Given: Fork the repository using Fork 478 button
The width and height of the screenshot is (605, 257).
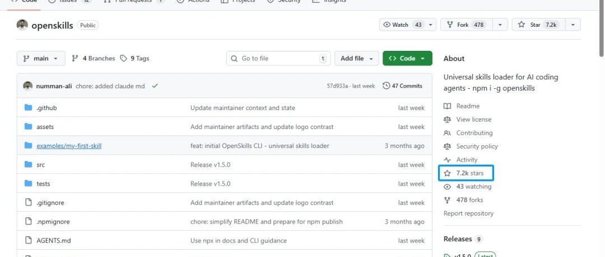Looking at the screenshot, I should (467, 25).
